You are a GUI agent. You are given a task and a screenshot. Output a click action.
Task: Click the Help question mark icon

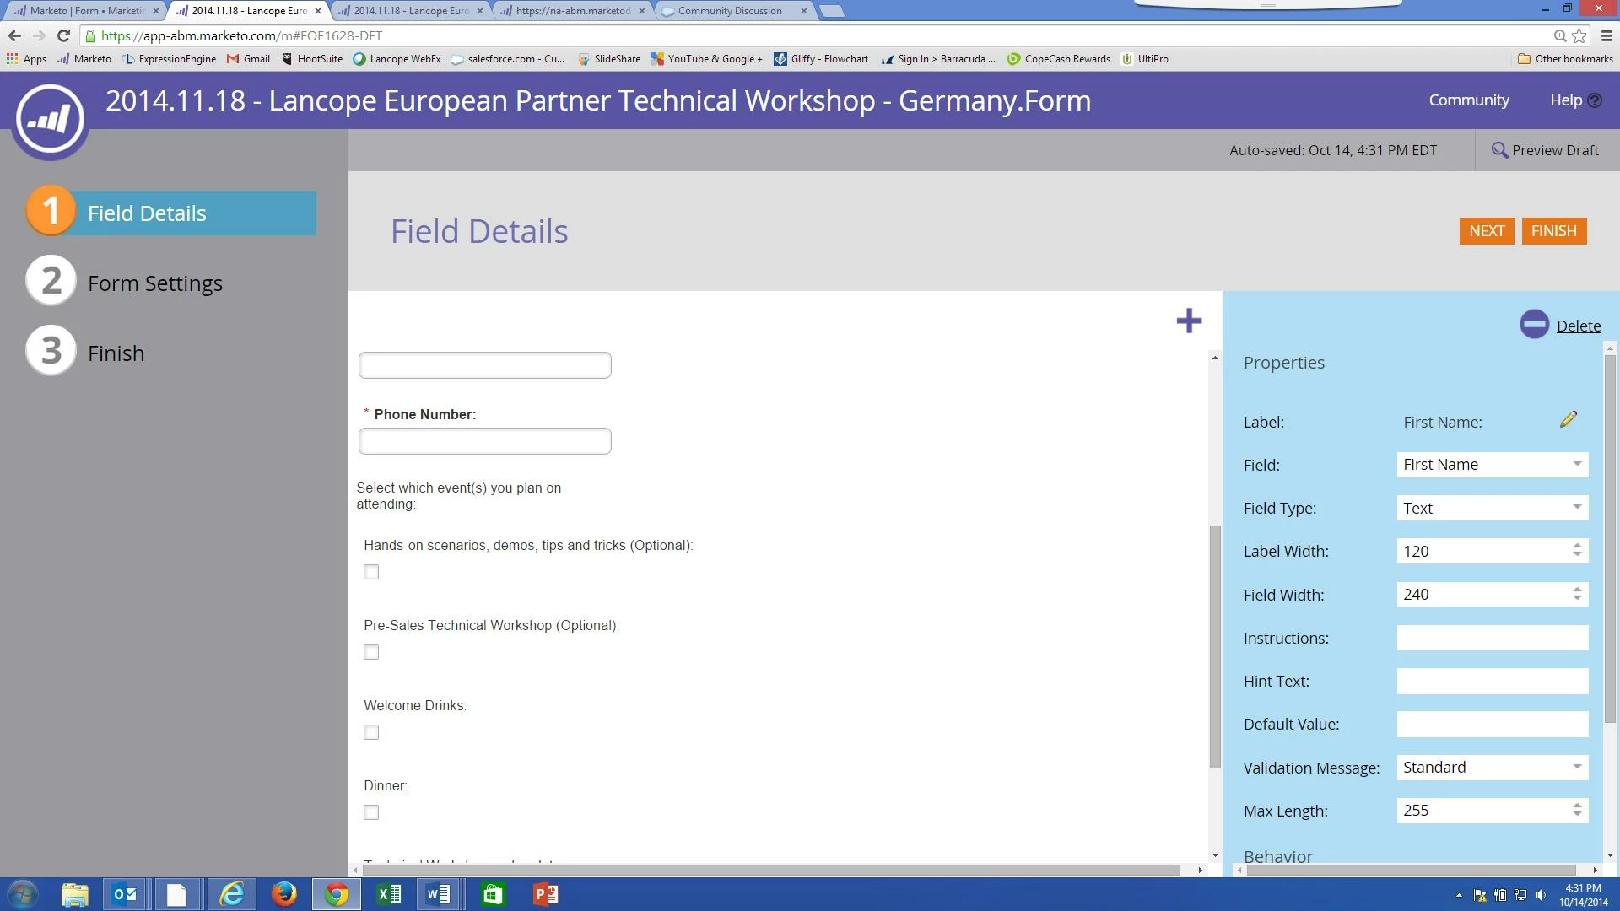tap(1594, 100)
